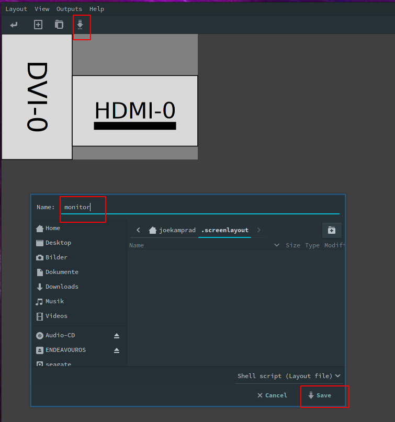Click the Name text field
395x422 pixels.
tap(199, 207)
